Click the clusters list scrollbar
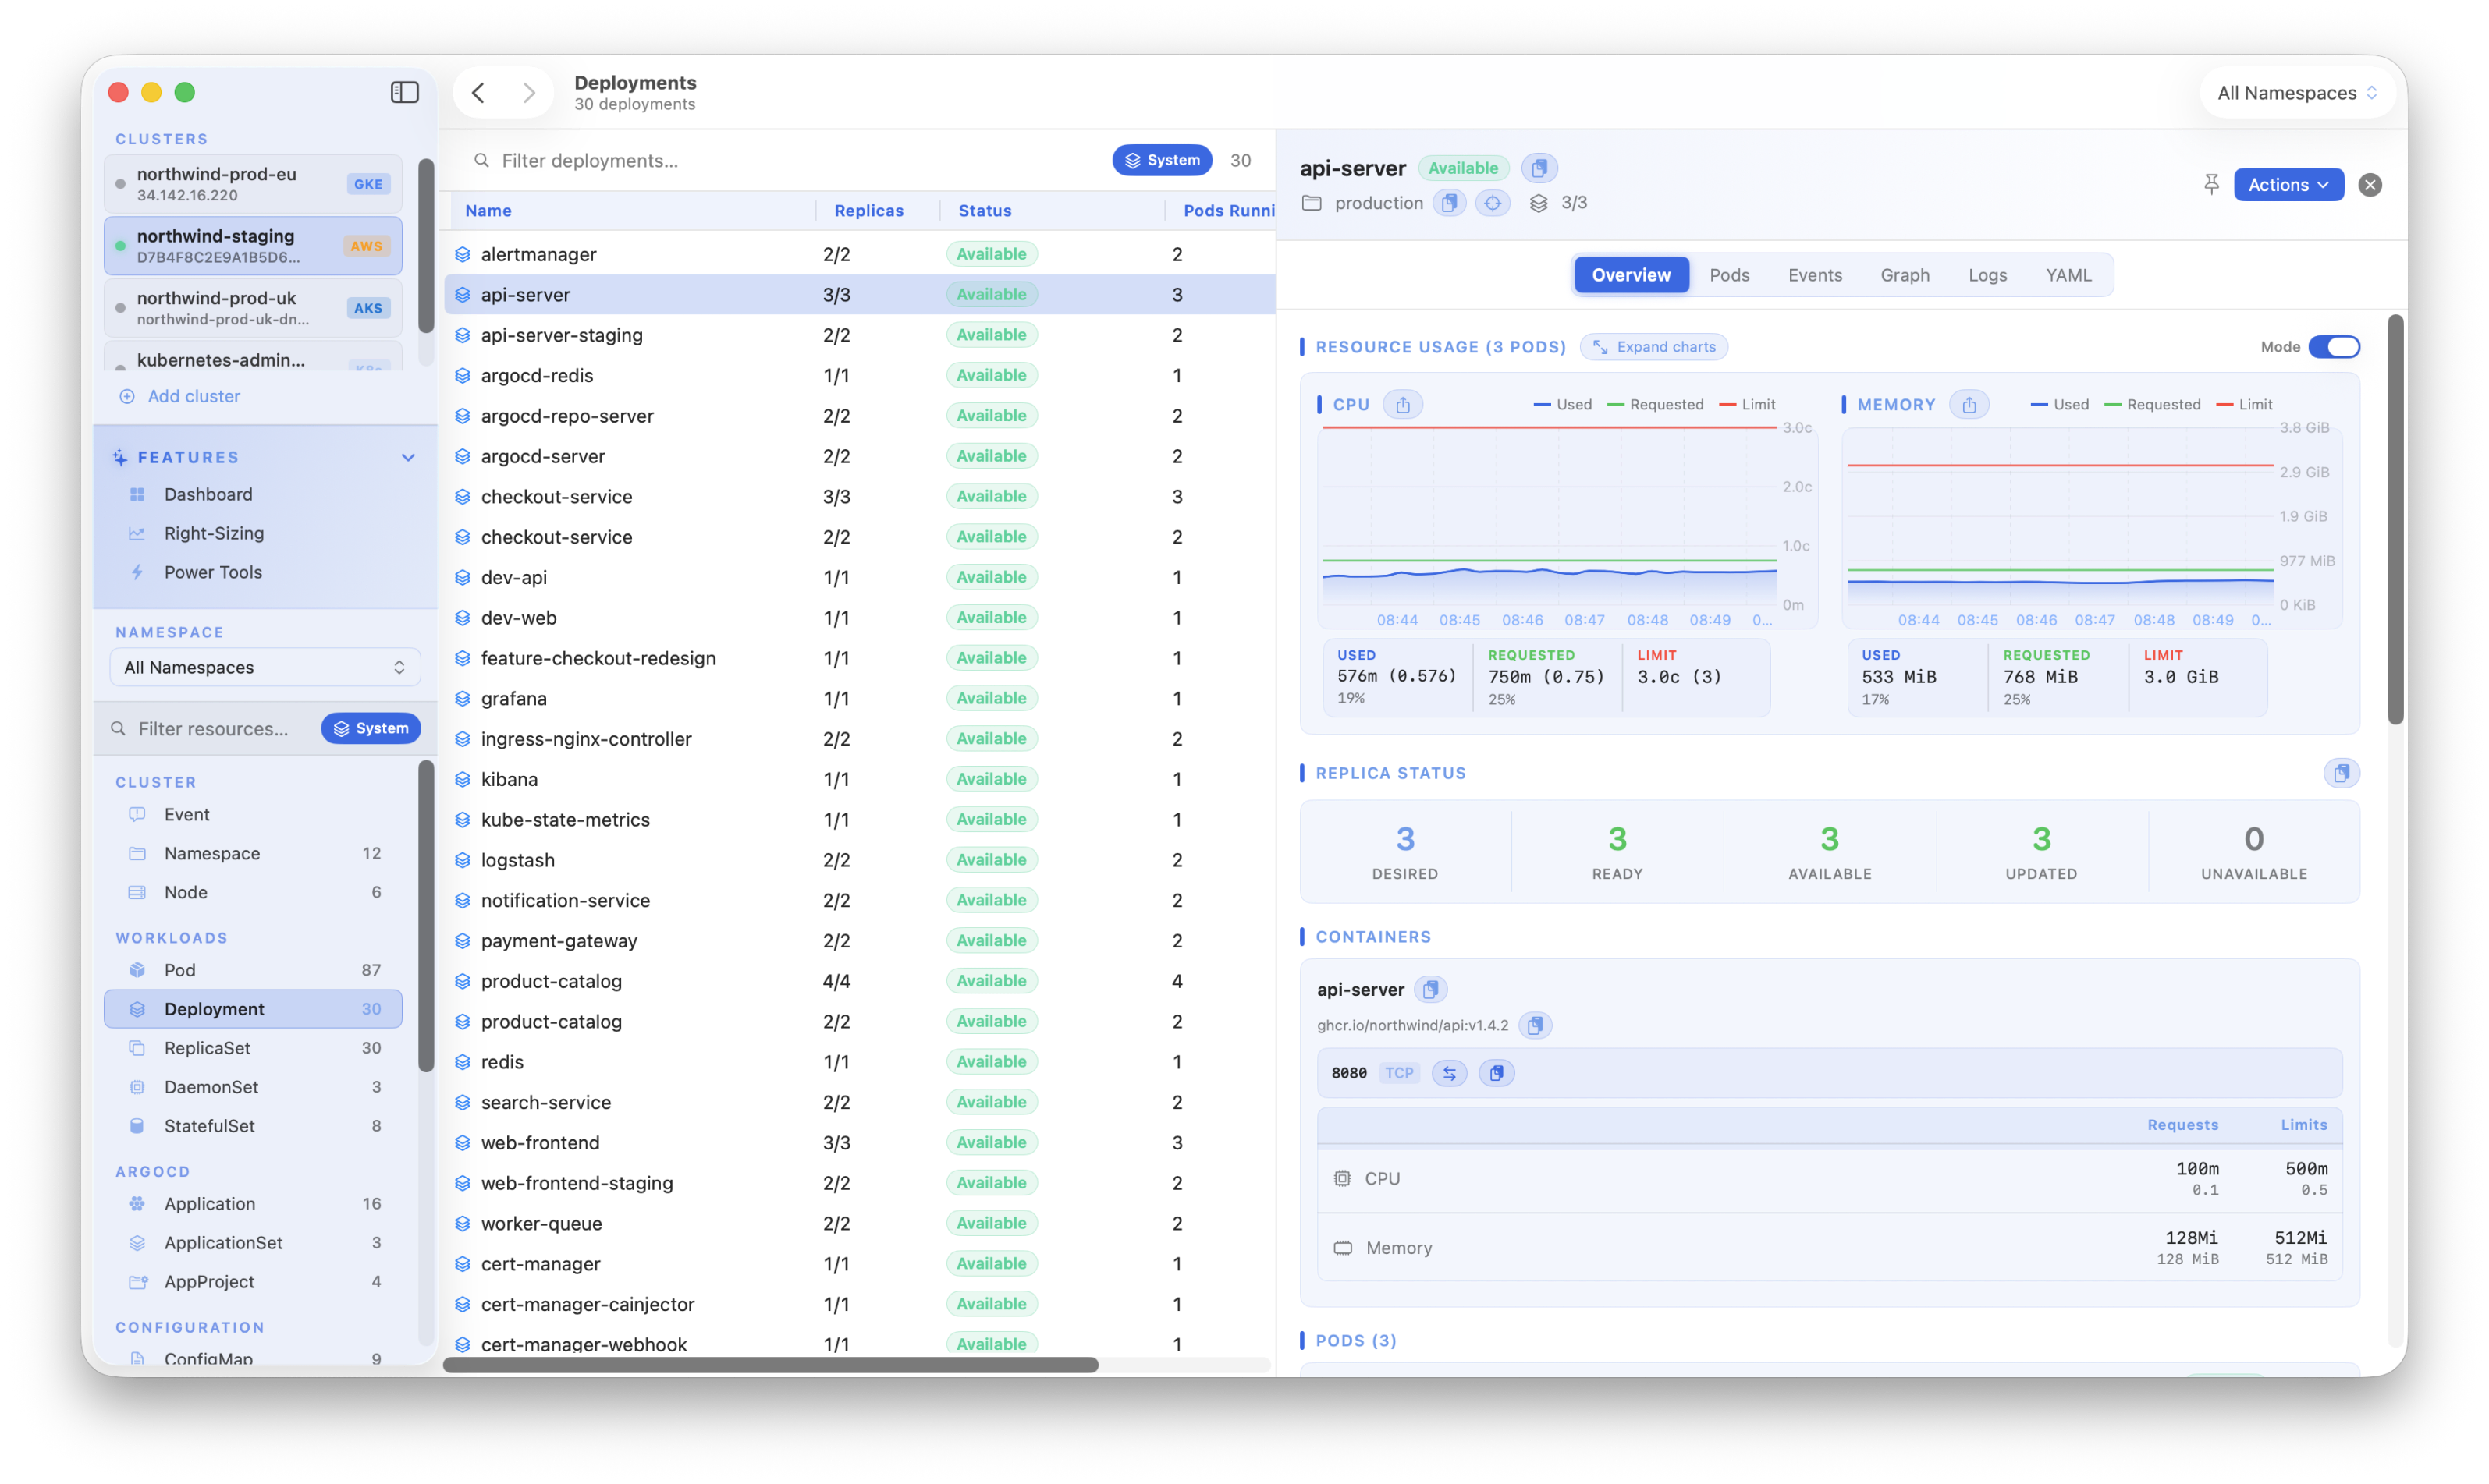This screenshot has height=1484, width=2489. (425, 246)
